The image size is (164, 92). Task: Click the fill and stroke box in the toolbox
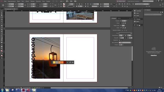(x=2, y=51)
